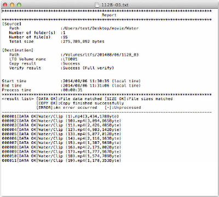Click result row 000004 Clip (12).mp4
219x197 pixels.
click(61, 130)
